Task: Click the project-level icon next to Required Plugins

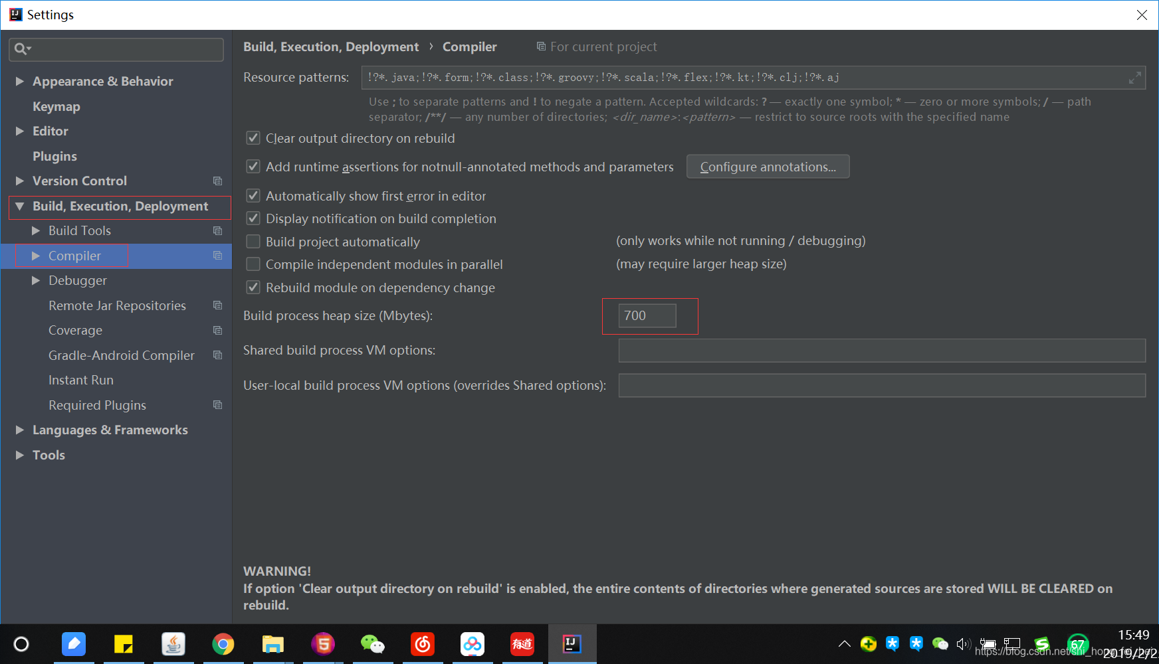Action: click(x=217, y=404)
